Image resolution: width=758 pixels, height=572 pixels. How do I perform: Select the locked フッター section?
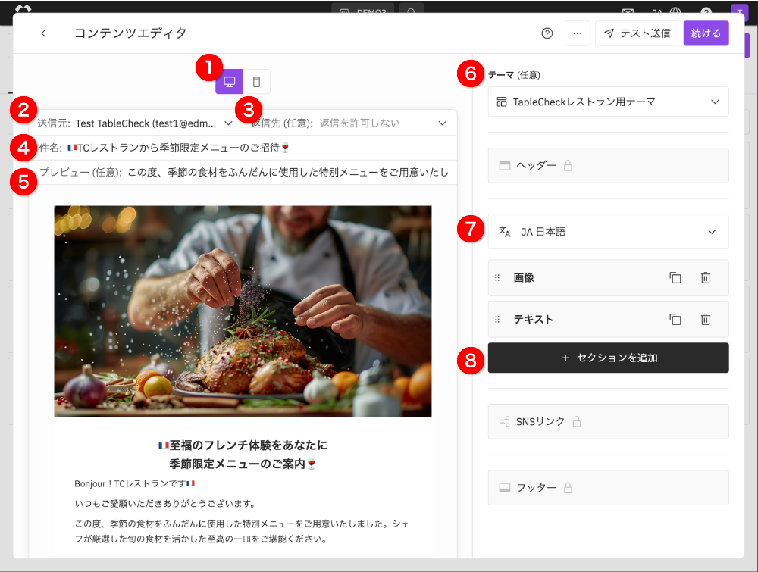coord(608,488)
